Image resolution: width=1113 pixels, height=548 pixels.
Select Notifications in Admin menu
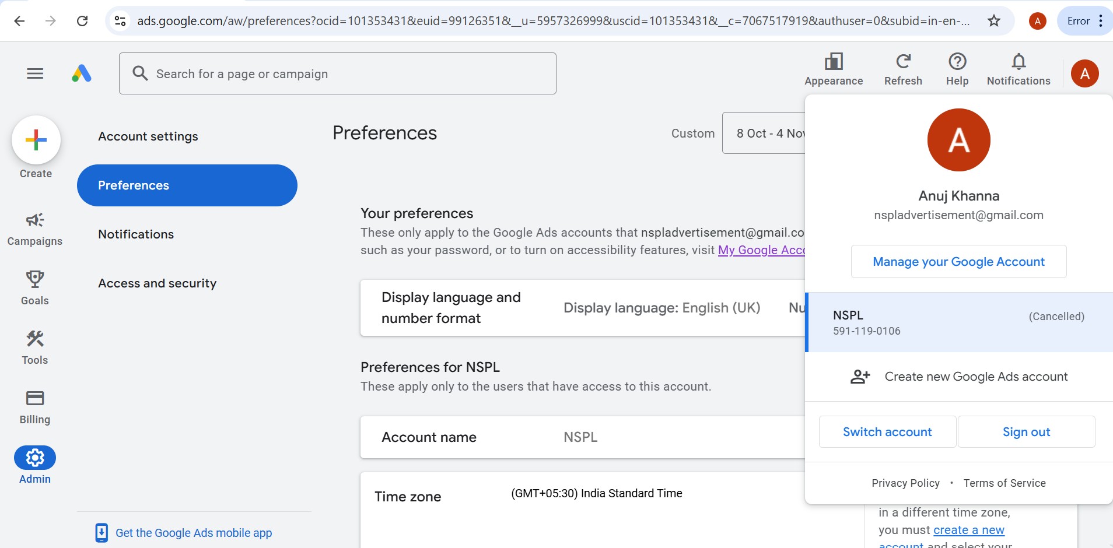pos(136,234)
